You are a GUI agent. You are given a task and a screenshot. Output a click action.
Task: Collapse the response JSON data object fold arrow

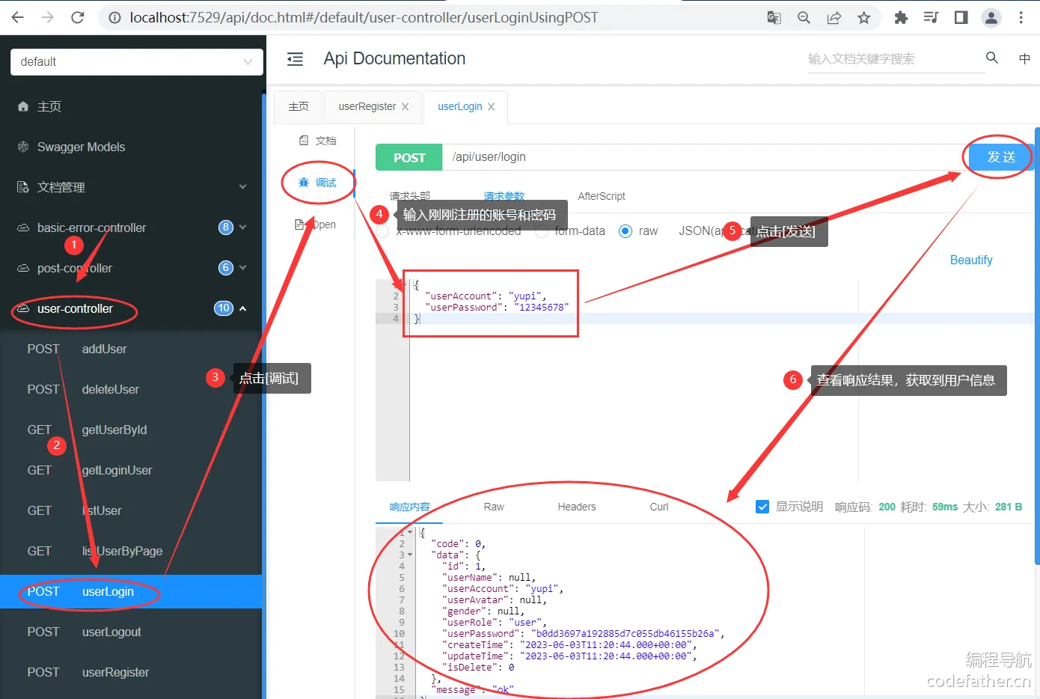pos(410,555)
